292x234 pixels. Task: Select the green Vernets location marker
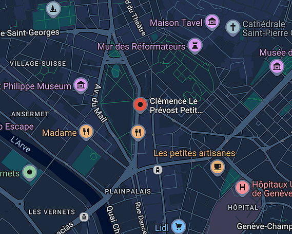(30, 172)
